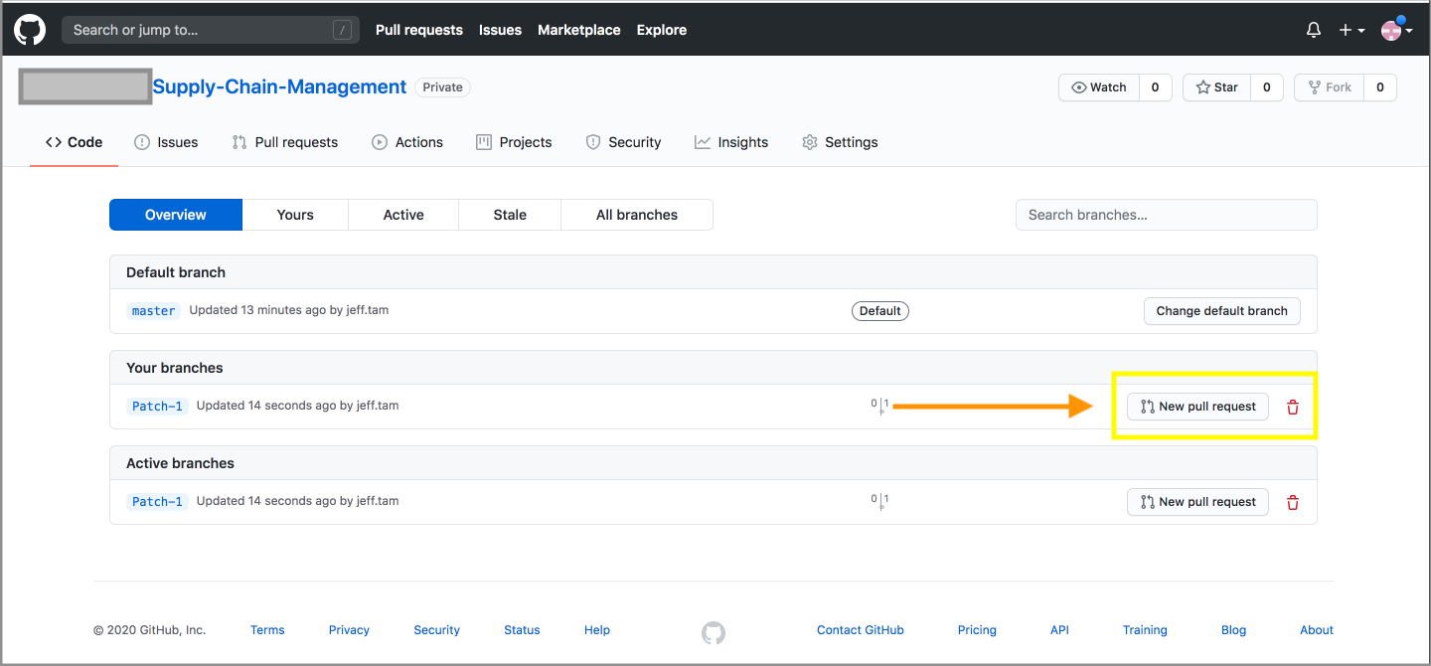Select the Stale branch filter

tap(510, 215)
